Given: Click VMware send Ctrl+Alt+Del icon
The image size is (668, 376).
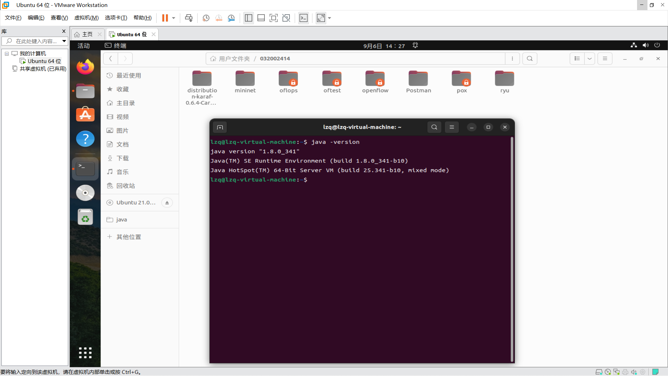Looking at the screenshot, I should 189,18.
